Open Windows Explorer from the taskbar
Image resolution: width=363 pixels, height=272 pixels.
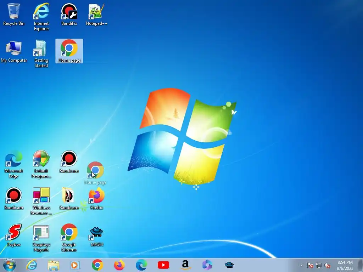pyautogui.click(x=54, y=265)
